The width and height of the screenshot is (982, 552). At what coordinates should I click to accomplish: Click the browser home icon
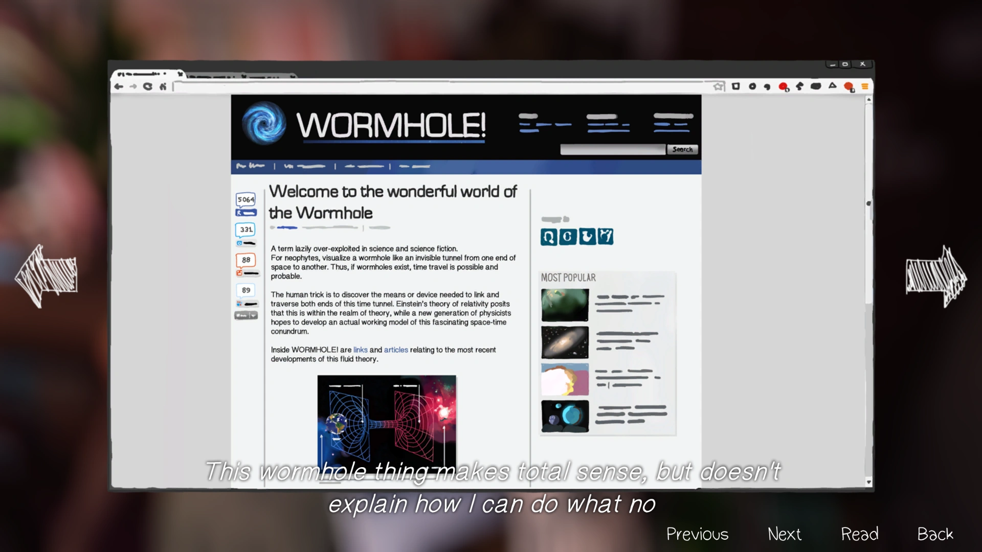(x=163, y=86)
